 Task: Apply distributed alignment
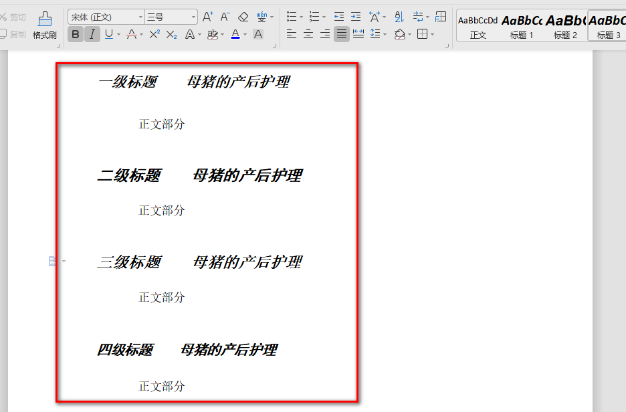[358, 34]
